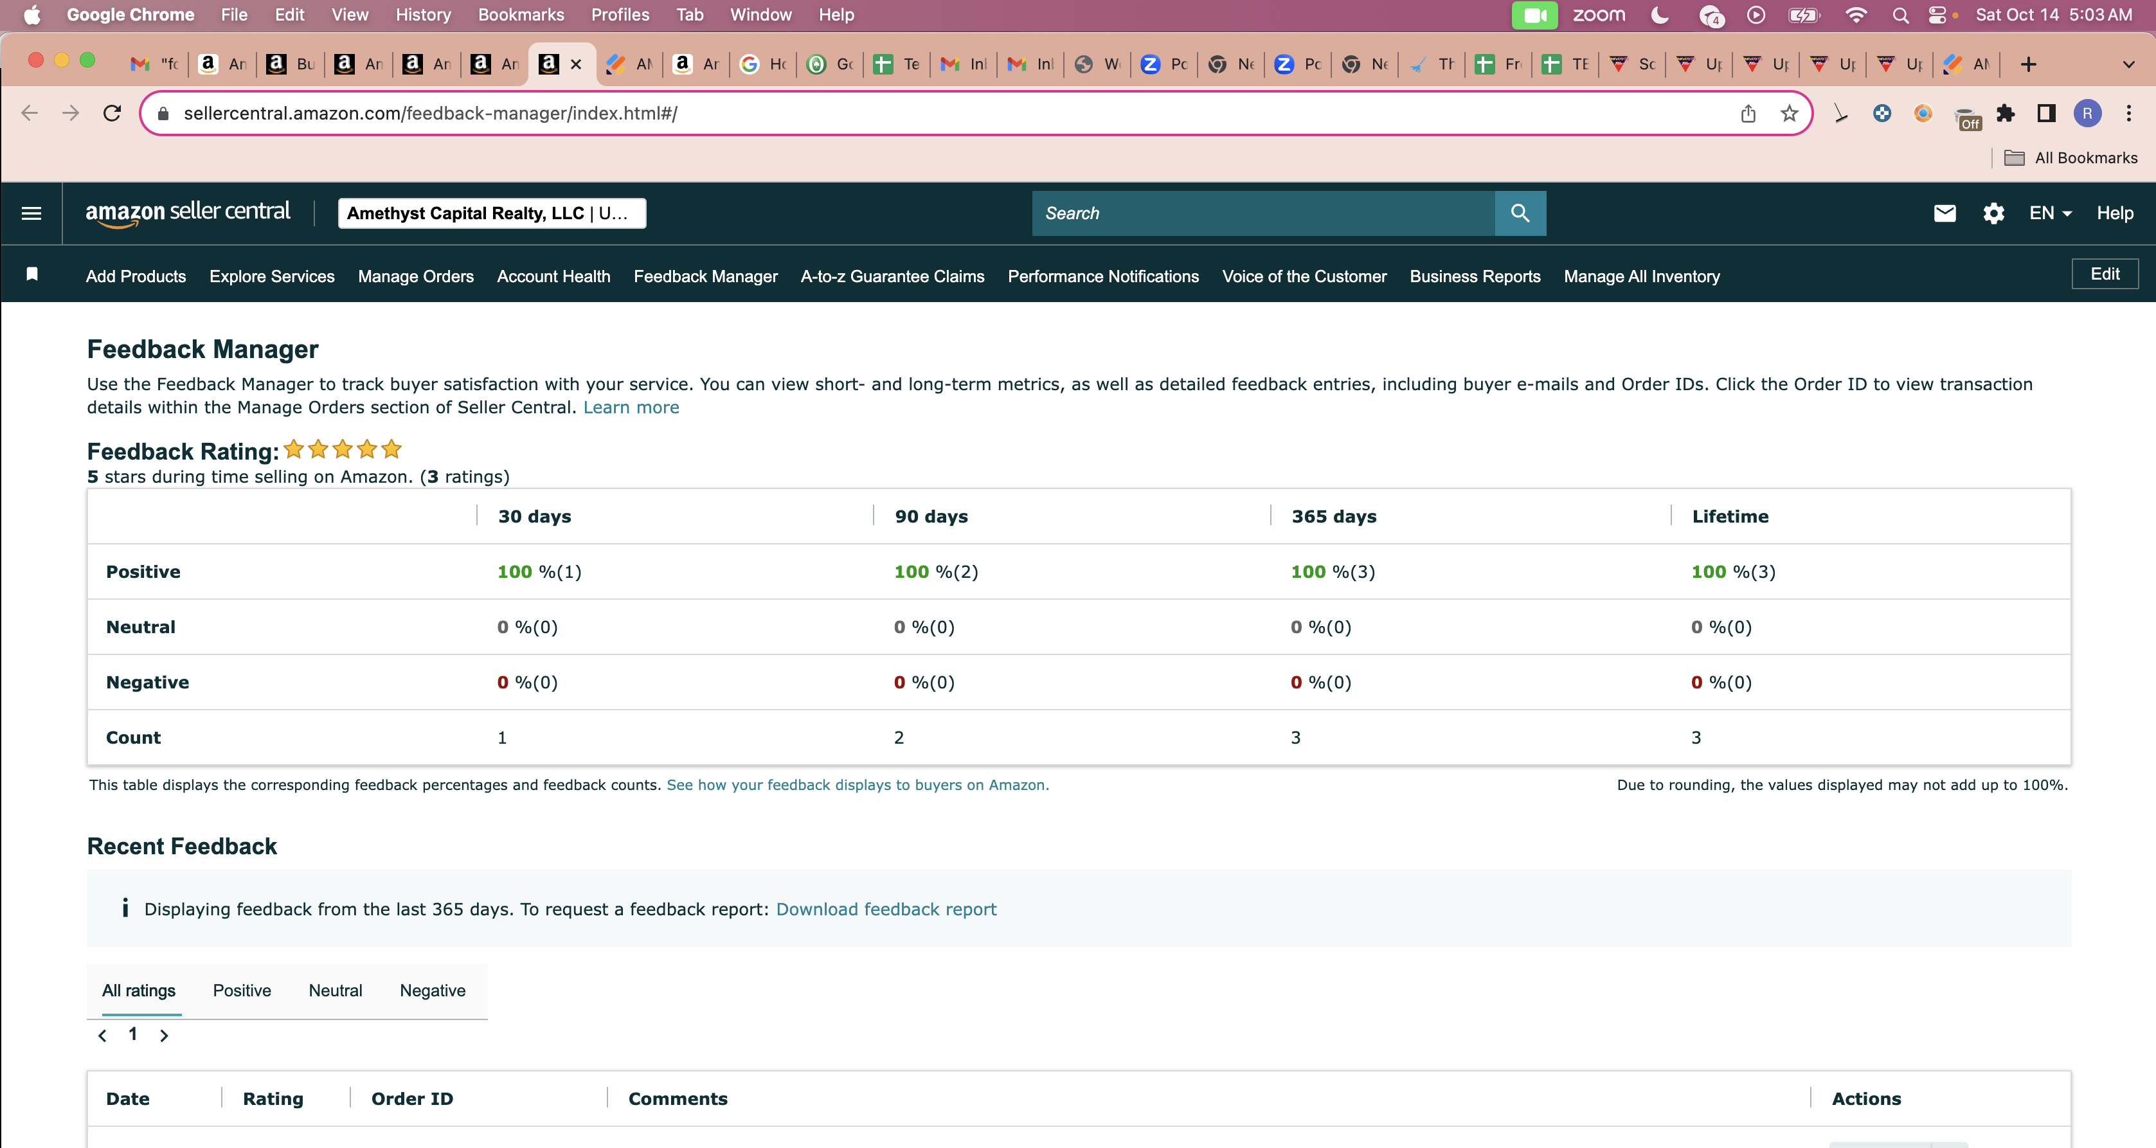Open macOS Control Center icon
Viewport: 2156px width, 1148px height.
[1937, 15]
